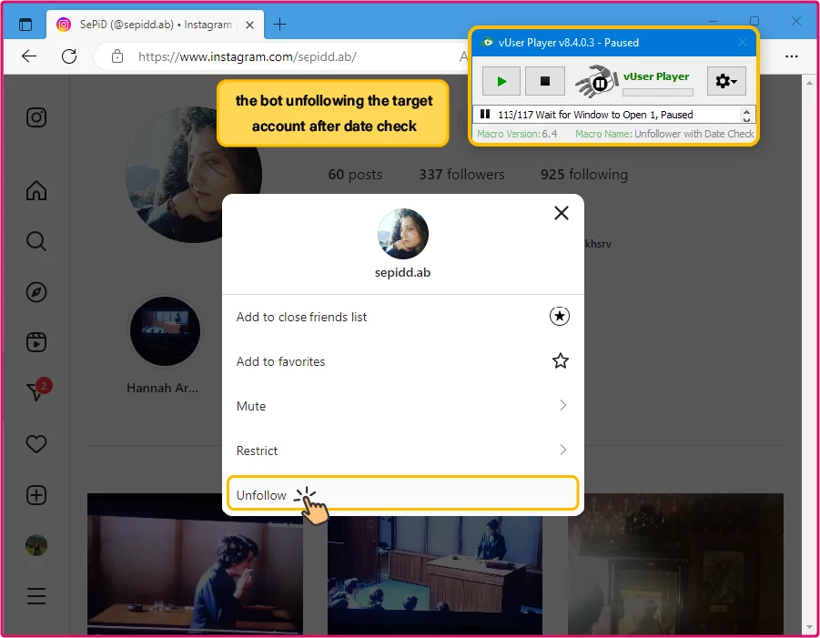Expand the Restrict options chevron
Image resolution: width=820 pixels, height=638 pixels.
(x=562, y=450)
